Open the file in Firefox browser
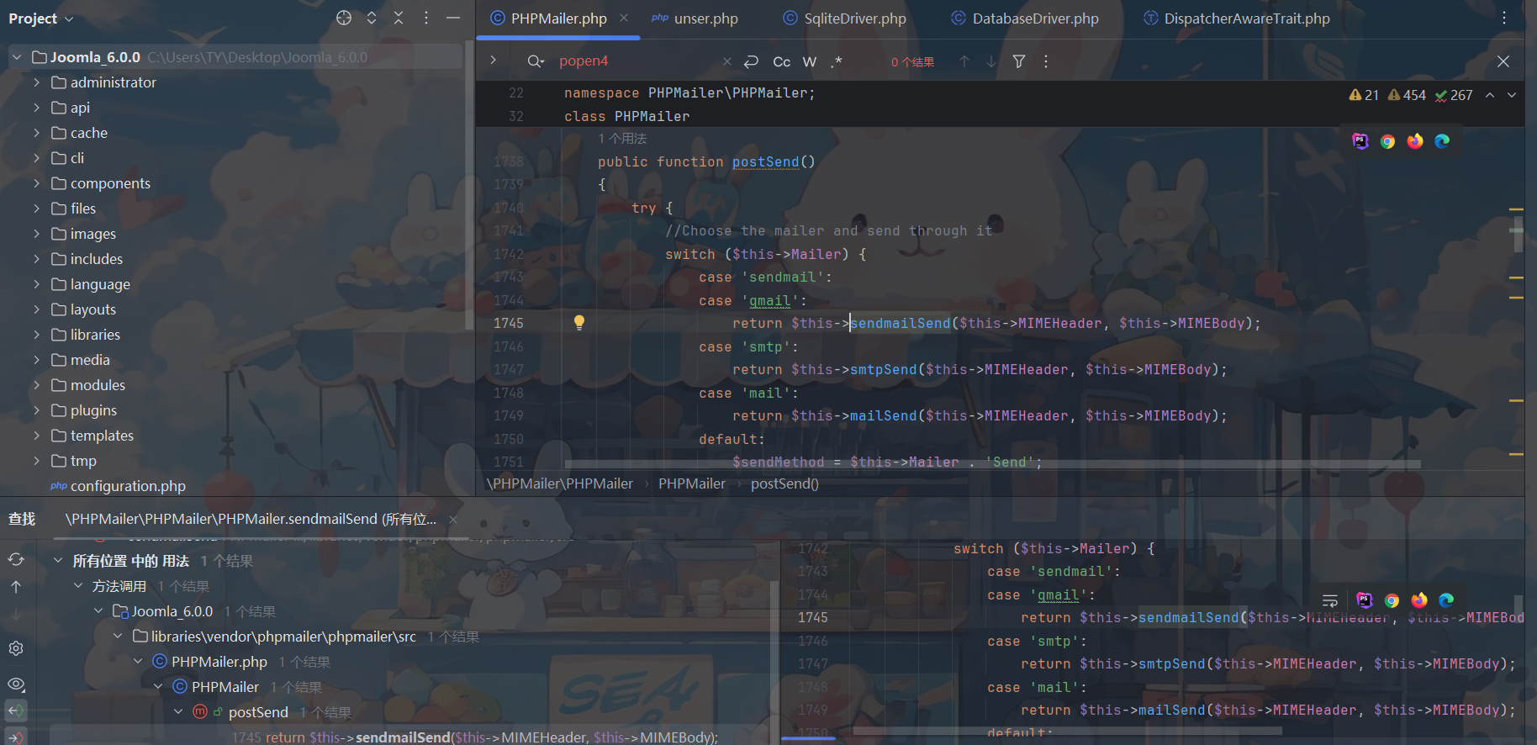 tap(1415, 141)
